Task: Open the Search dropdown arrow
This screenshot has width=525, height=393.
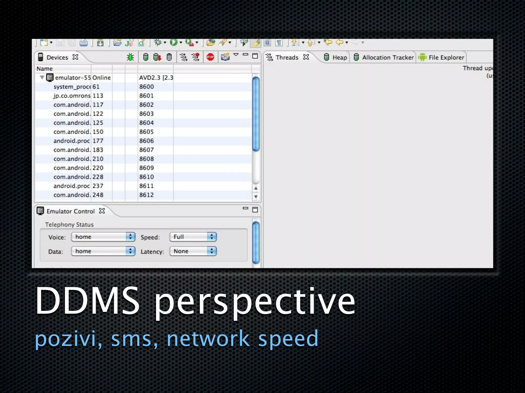Action: (230, 42)
